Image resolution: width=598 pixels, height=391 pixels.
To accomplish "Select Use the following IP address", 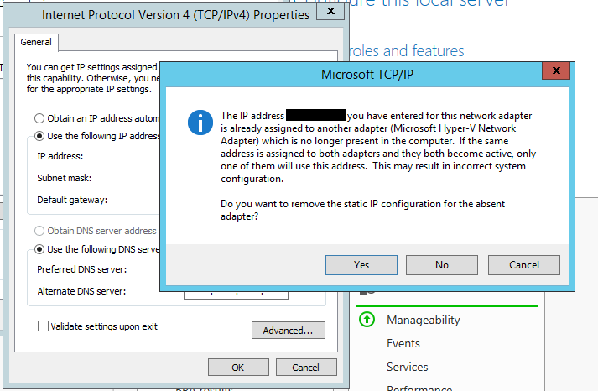I will pyautogui.click(x=39, y=136).
